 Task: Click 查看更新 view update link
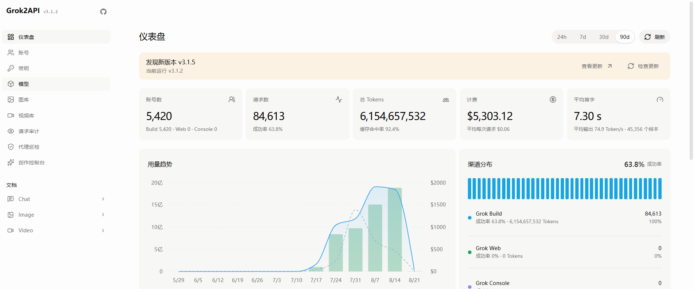pos(597,66)
